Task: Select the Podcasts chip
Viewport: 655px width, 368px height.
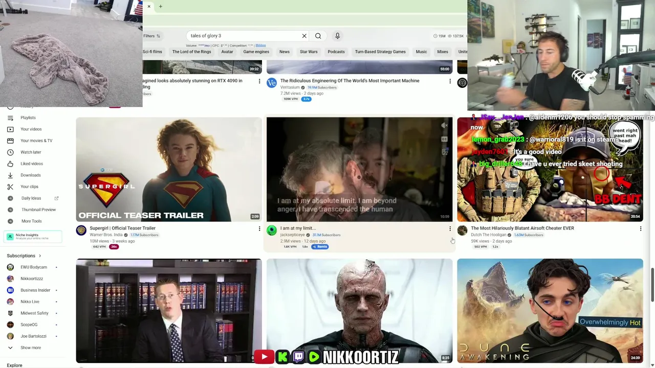Action: click(x=336, y=52)
